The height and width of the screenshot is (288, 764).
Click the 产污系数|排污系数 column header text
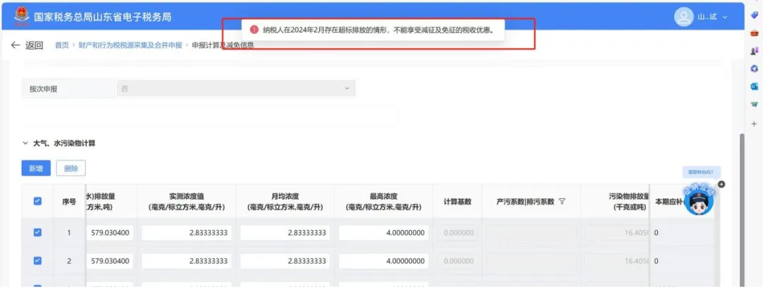525,201
